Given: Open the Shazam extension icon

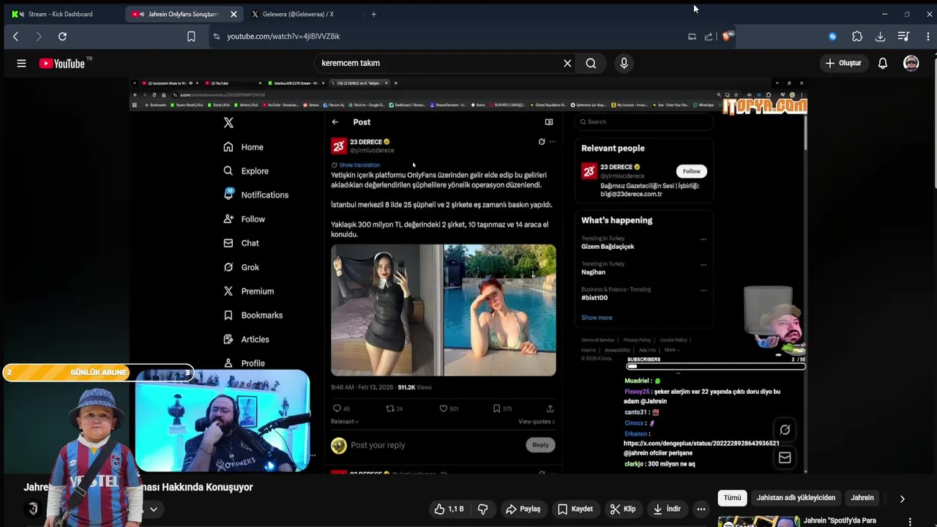Looking at the screenshot, I should [x=832, y=37].
